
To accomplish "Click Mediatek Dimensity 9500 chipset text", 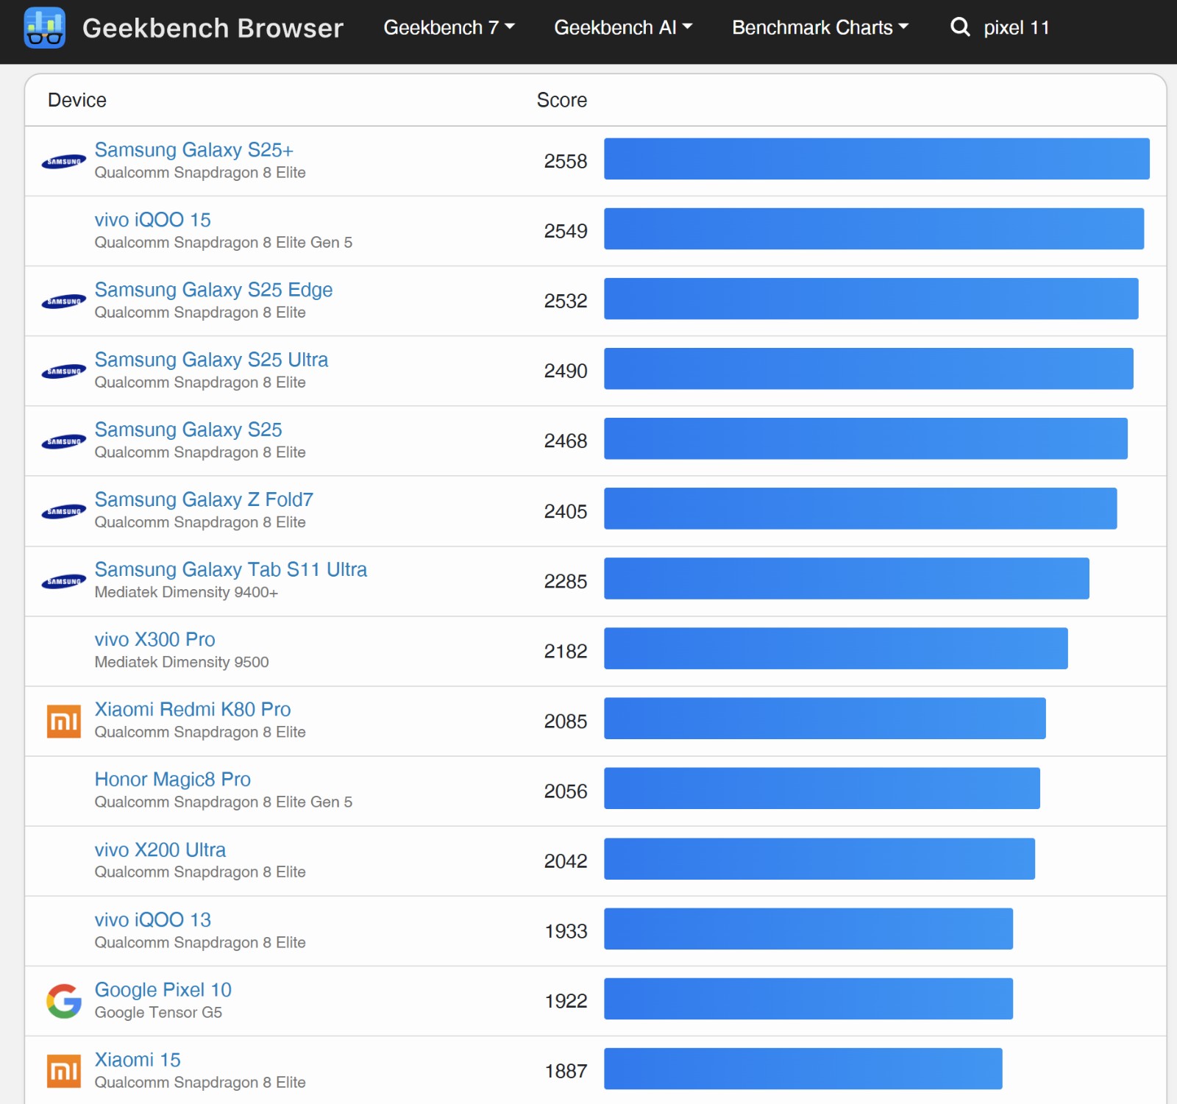I will click(x=182, y=662).
